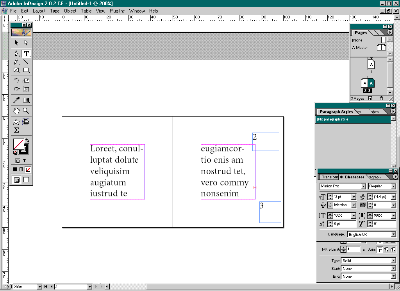The height and width of the screenshot is (291, 400).
Task: Select the Eyedropper tool
Action: (16, 100)
